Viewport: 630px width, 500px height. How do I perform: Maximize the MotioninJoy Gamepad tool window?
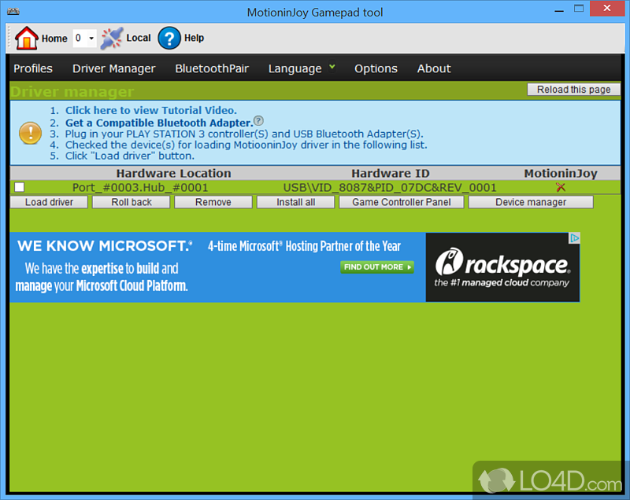point(579,9)
